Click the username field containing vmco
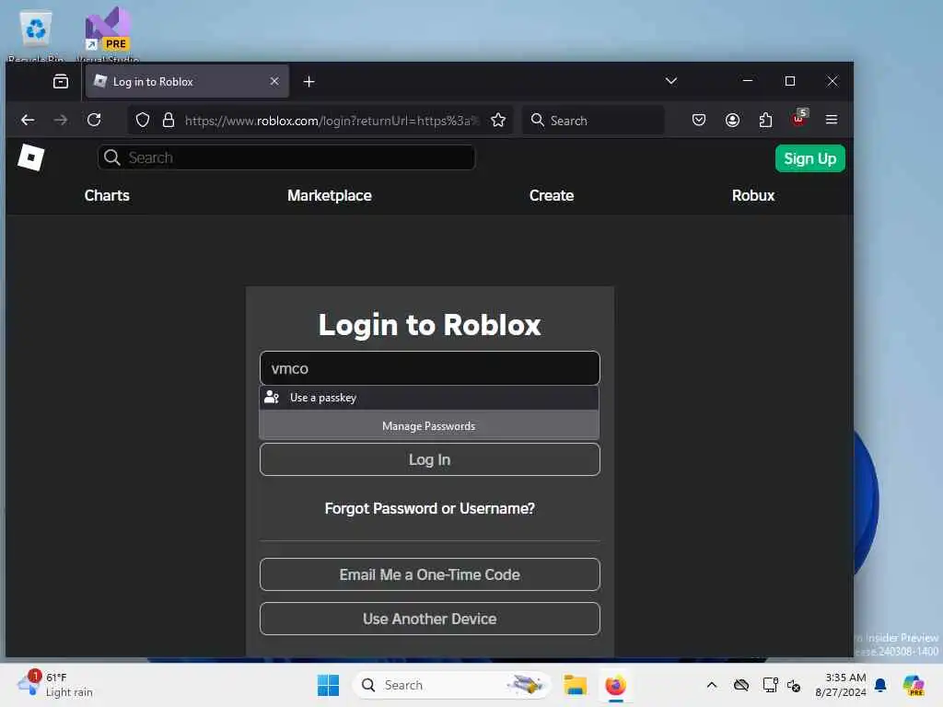The height and width of the screenshot is (707, 943). 429,368
